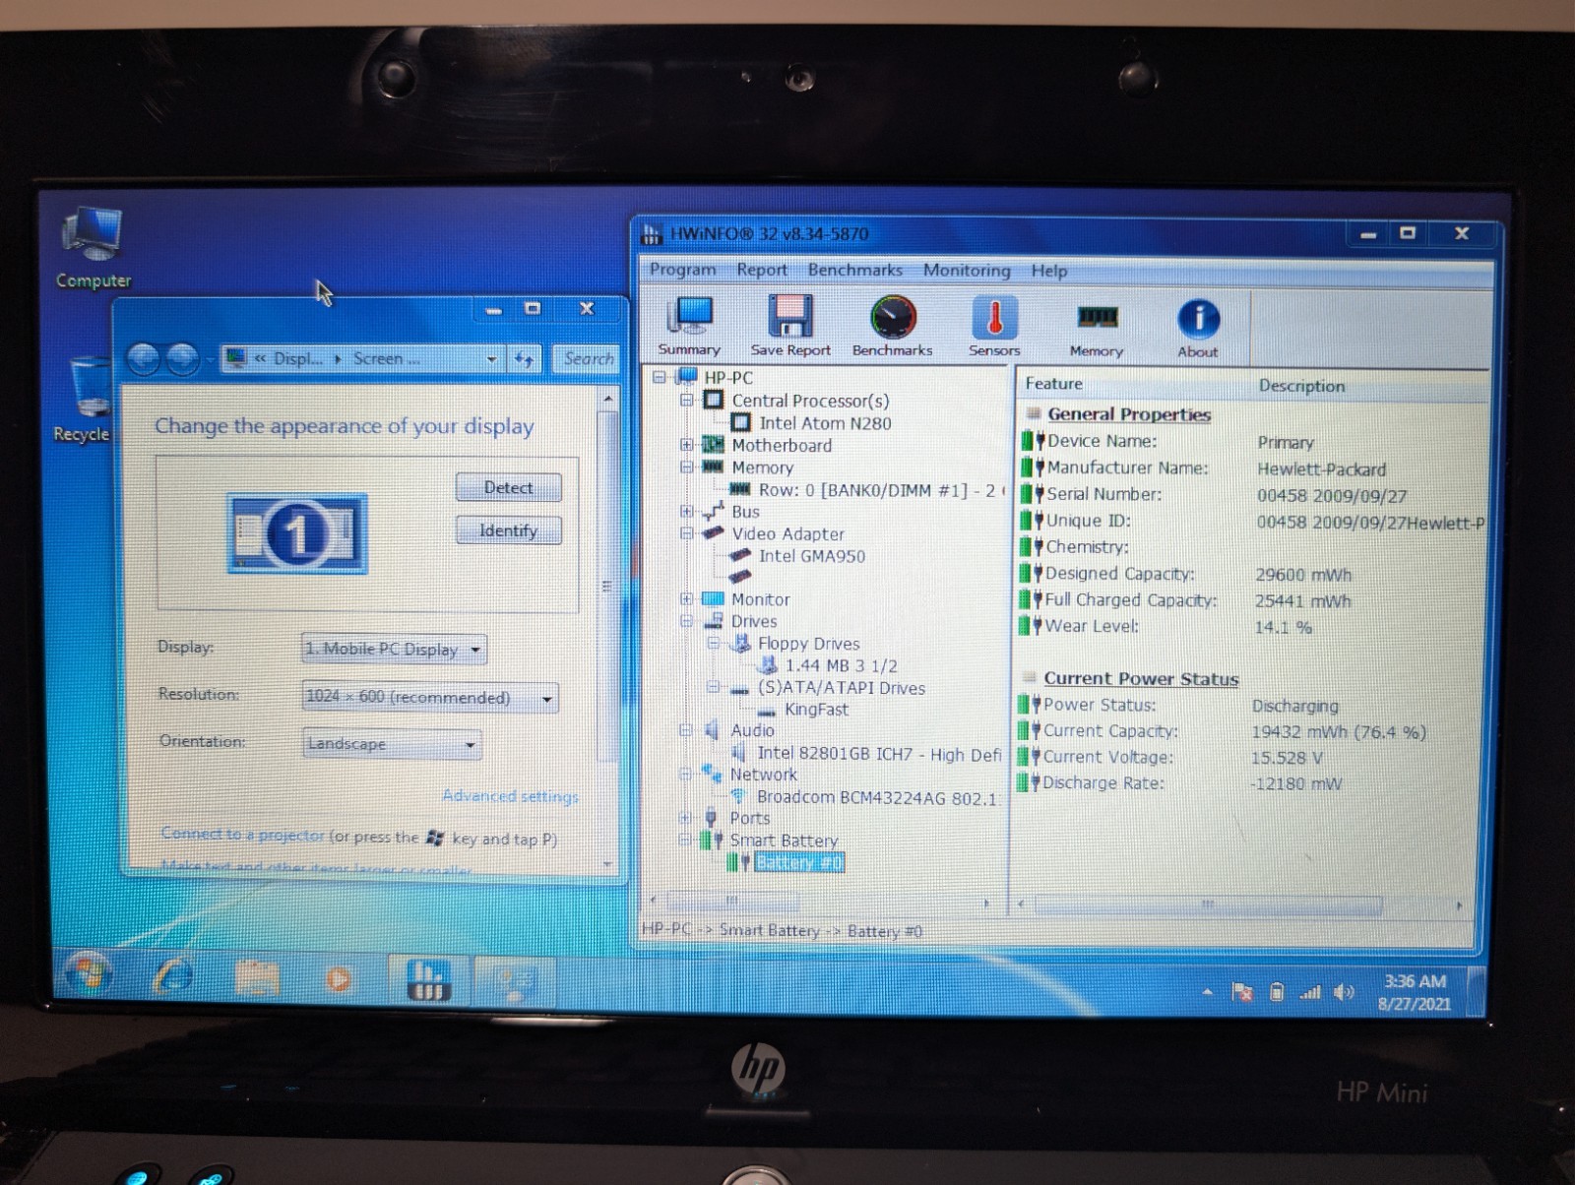Click the horizontal scrollbar in details pane
The width and height of the screenshot is (1575, 1185).
point(1209,904)
